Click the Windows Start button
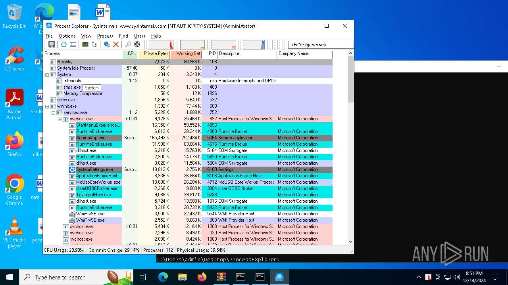 pos(10,277)
